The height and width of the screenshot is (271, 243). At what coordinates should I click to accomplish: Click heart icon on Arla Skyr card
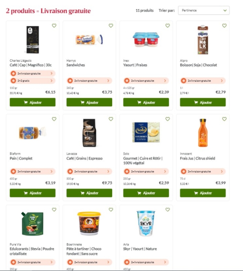pos(168,209)
